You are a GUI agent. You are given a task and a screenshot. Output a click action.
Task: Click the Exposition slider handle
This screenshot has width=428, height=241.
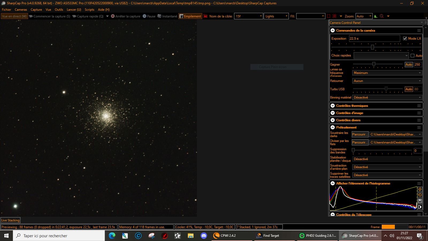point(372,47)
